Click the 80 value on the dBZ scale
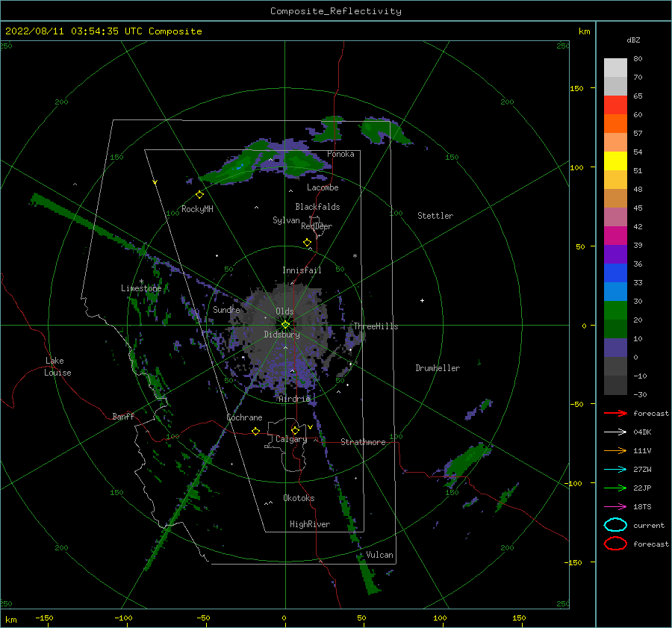Image resolution: width=672 pixels, height=628 pixels. coord(638,59)
